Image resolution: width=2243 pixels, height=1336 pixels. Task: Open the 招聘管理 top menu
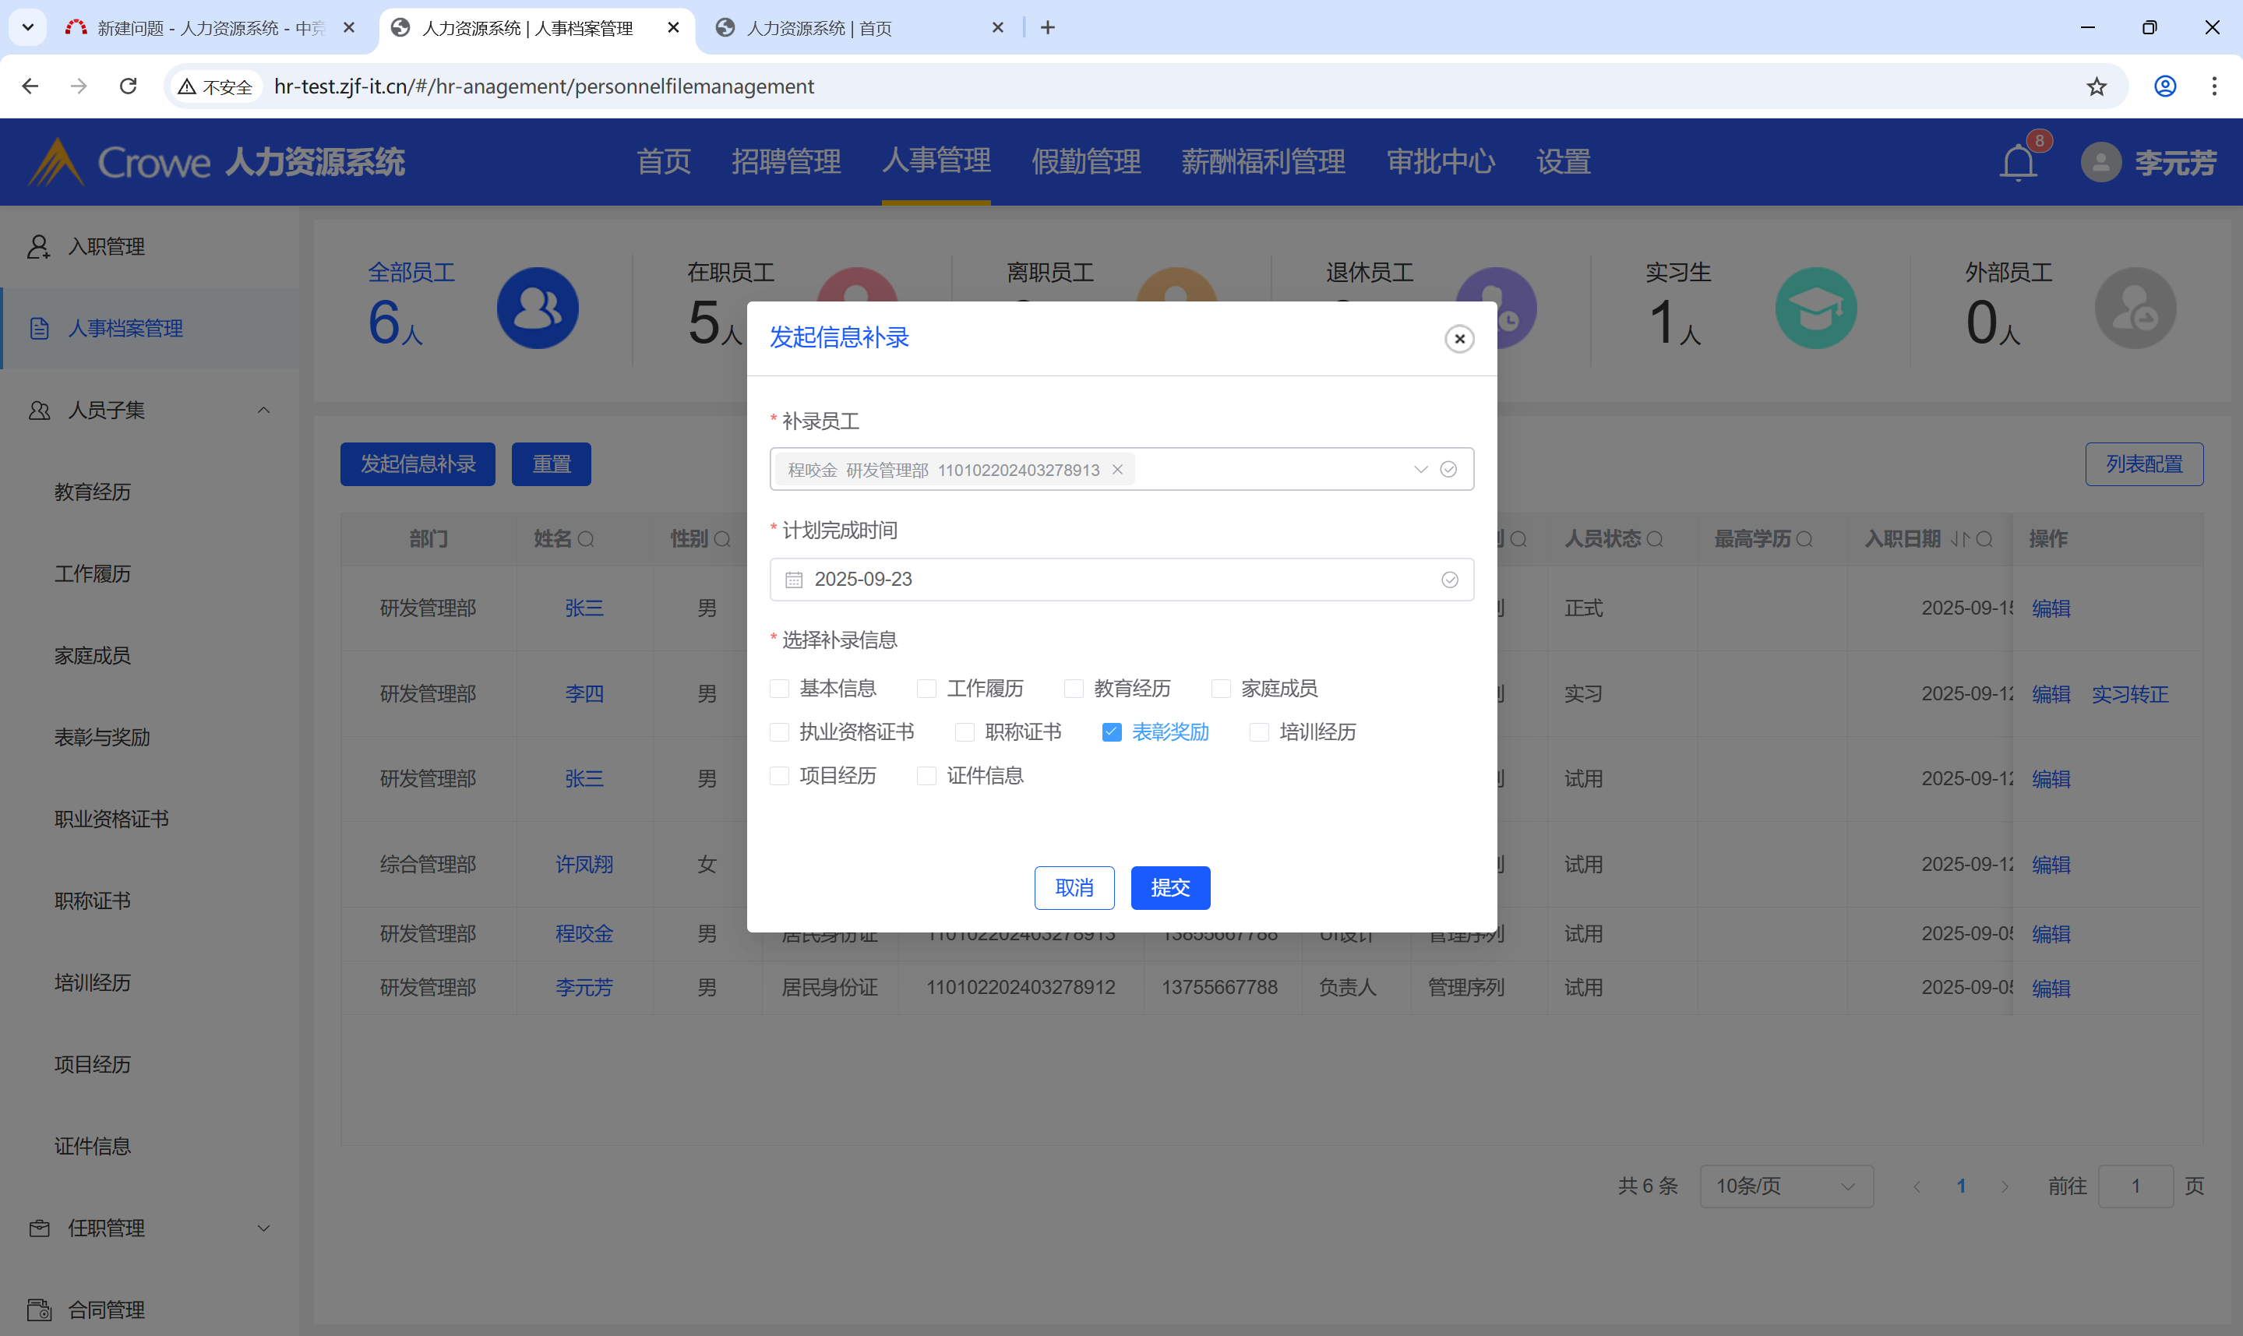786,162
